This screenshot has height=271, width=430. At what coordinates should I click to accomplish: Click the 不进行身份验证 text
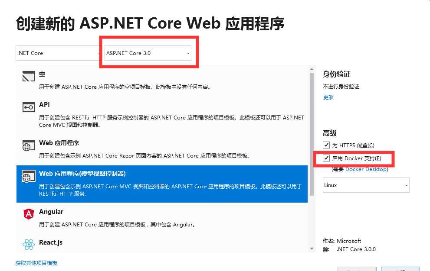tap(341, 87)
